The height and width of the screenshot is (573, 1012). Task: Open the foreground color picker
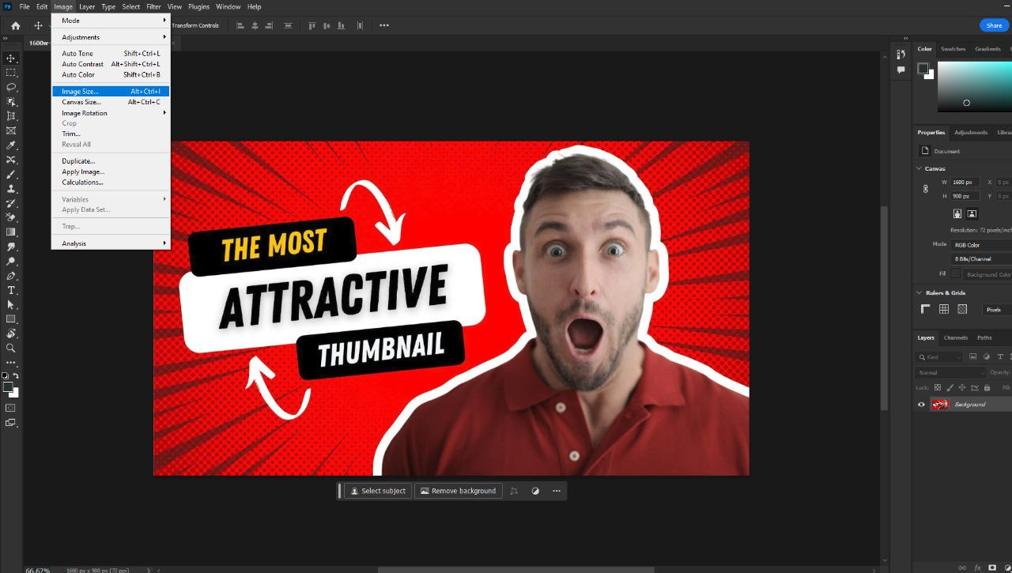(8, 386)
